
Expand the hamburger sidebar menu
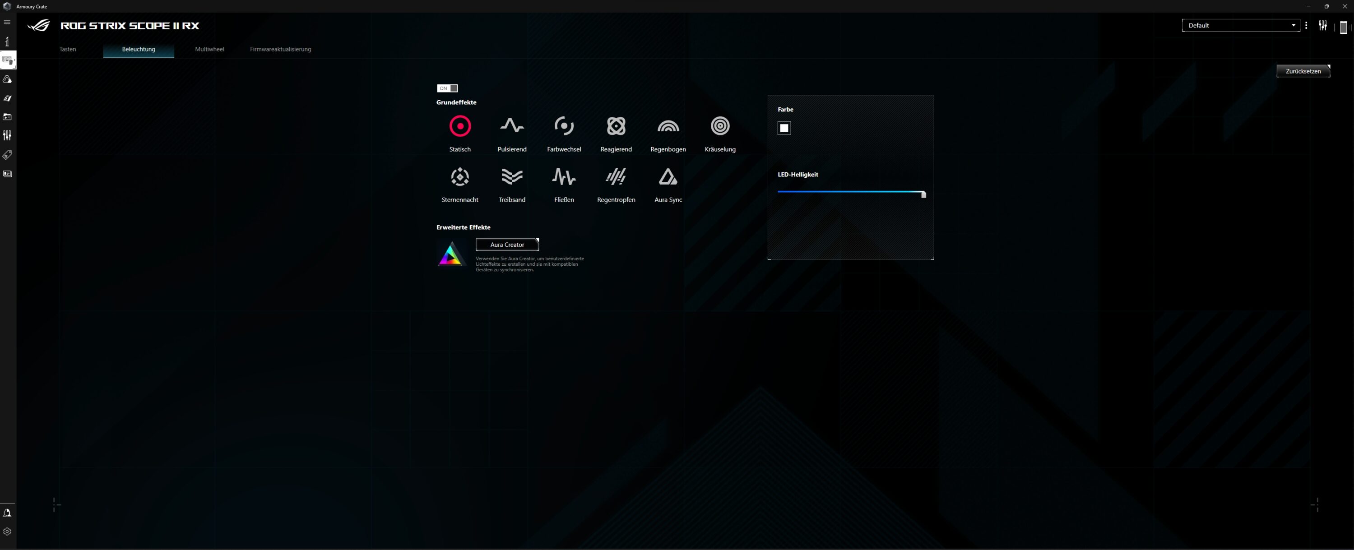(7, 22)
